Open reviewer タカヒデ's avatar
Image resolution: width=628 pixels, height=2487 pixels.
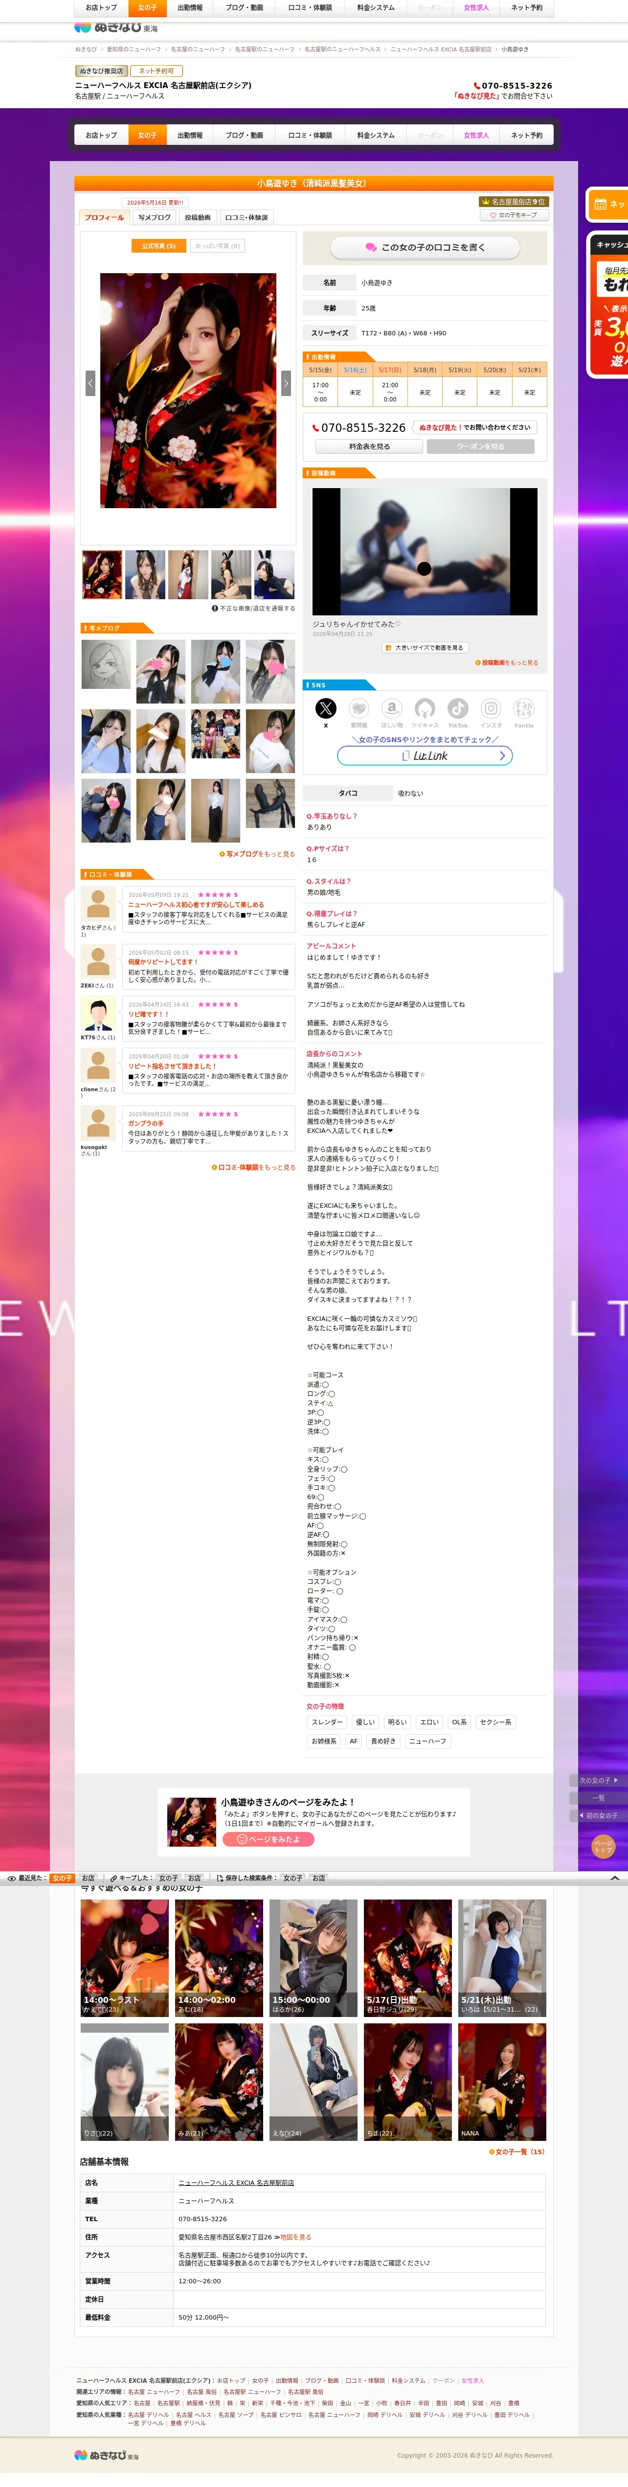click(x=97, y=905)
